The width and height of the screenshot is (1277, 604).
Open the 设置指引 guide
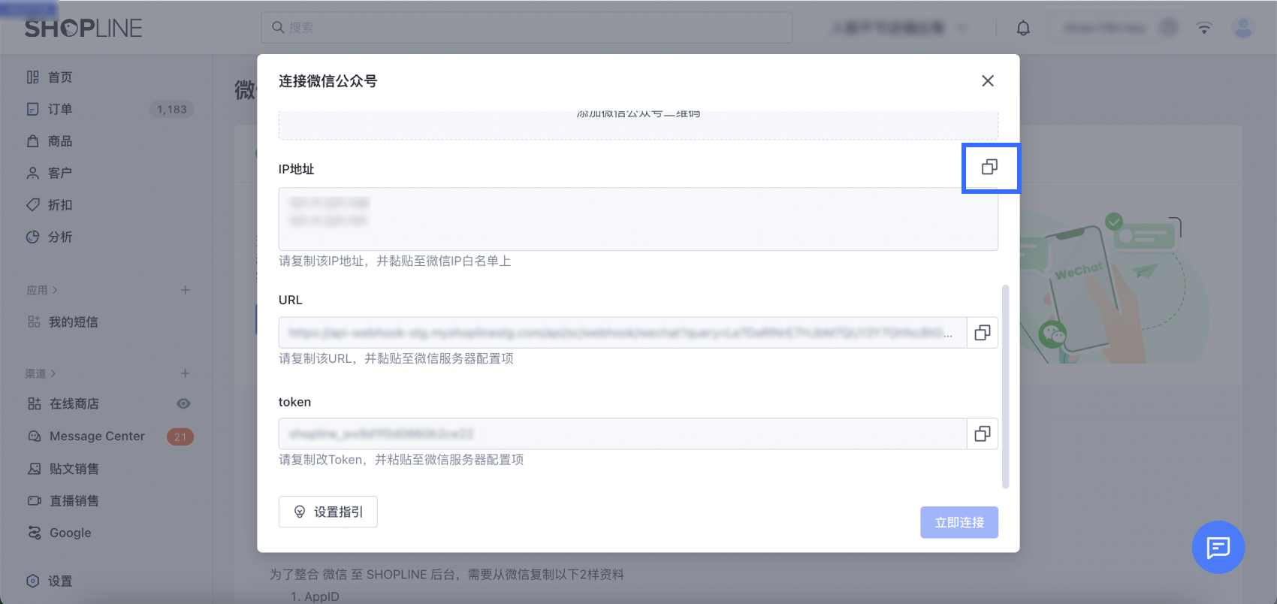328,512
